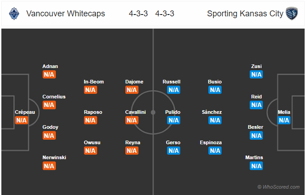Click Zusi's N/A rating badge
The width and height of the screenshot is (306, 195).
[257, 74]
